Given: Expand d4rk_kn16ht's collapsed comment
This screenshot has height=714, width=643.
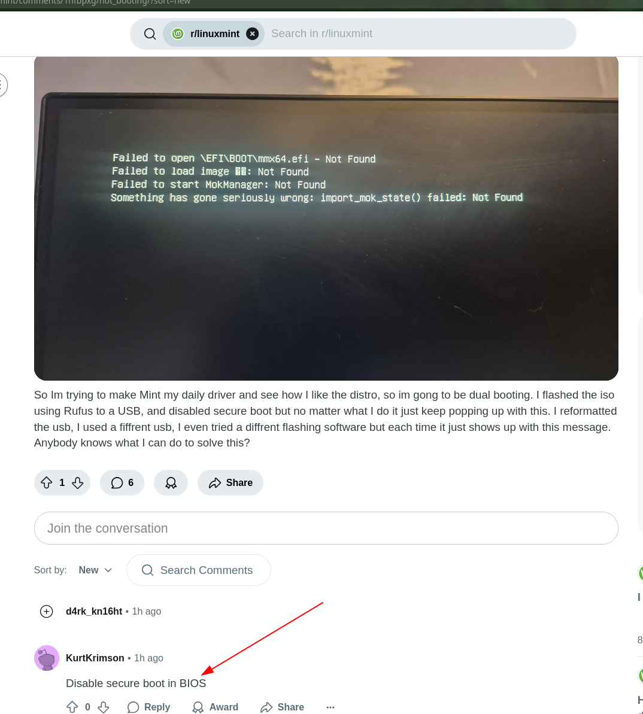Looking at the screenshot, I should click(47, 612).
